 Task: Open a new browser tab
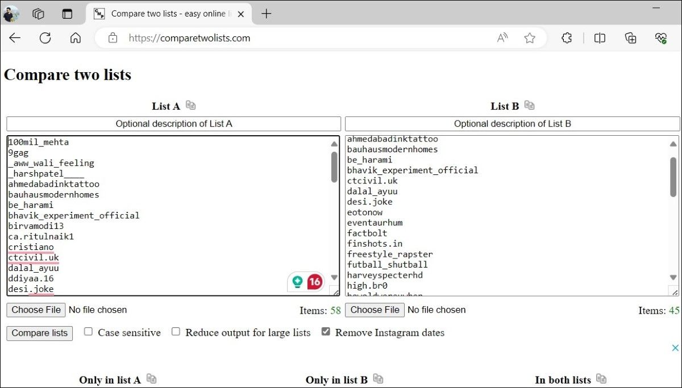pos(266,14)
